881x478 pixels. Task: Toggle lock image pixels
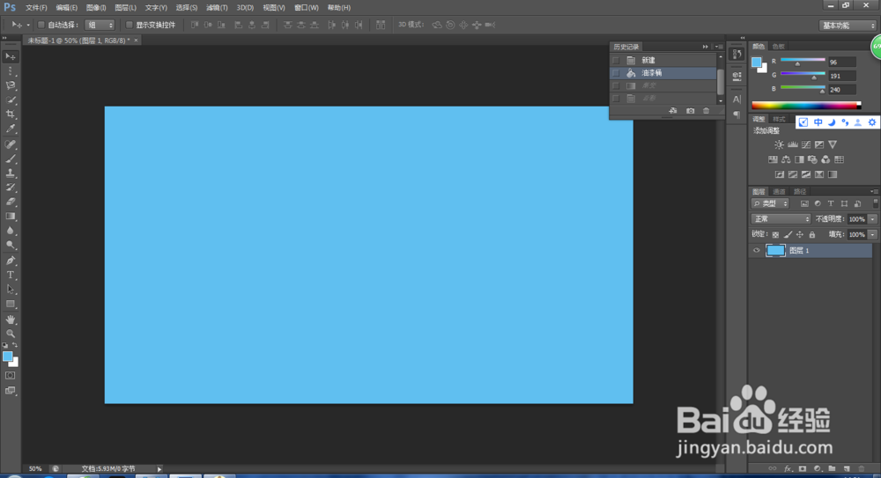[788, 235]
